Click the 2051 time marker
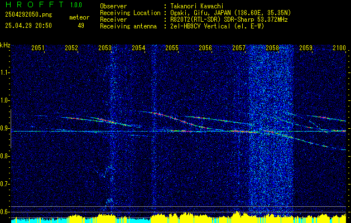 click(37, 47)
